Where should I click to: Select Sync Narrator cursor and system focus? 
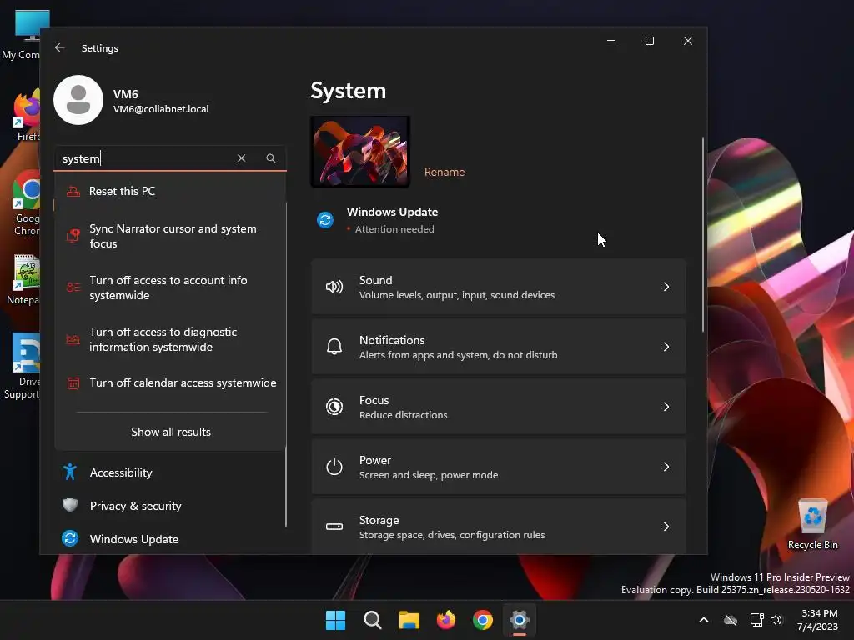170,236
